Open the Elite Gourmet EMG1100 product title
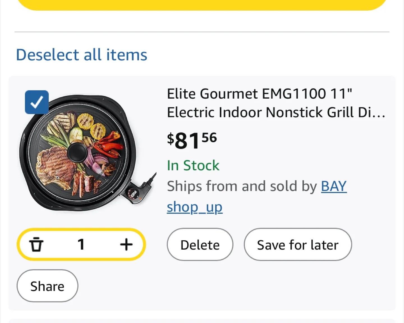This screenshot has height=323, width=404. [x=259, y=94]
